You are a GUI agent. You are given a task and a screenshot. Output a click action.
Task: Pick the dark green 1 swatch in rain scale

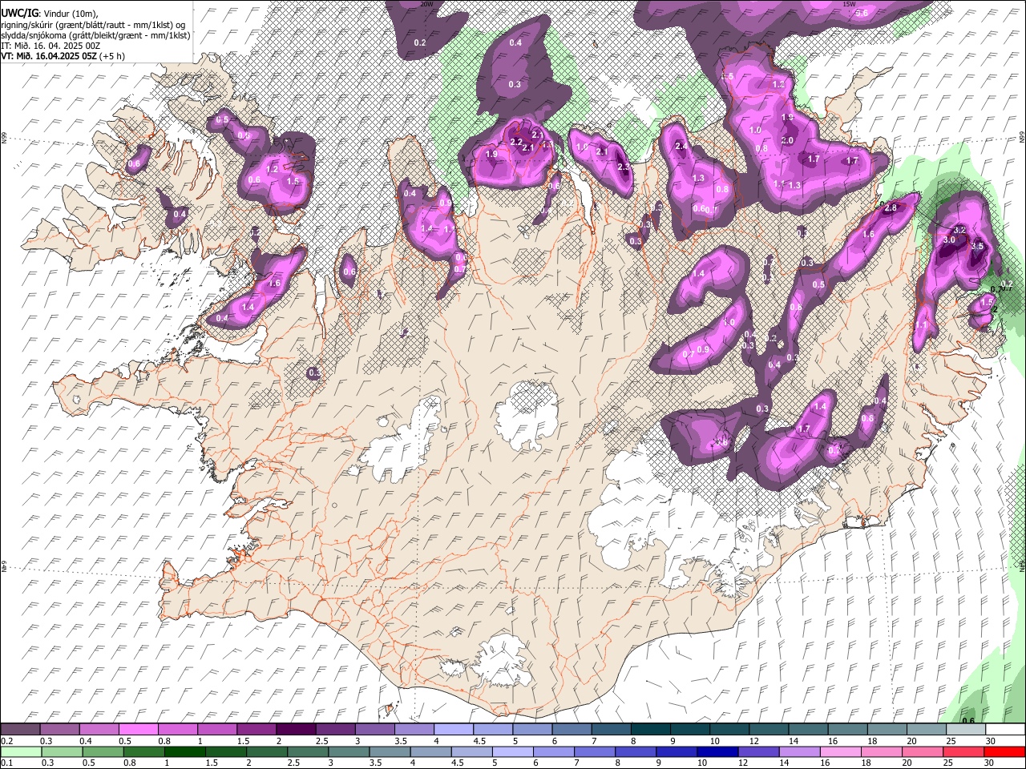(x=186, y=751)
